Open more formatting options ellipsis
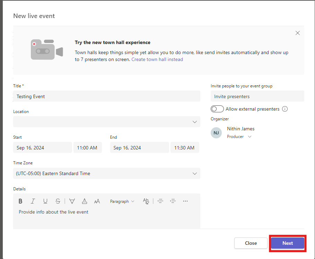Image resolution: width=315 pixels, height=259 pixels. tap(185, 201)
